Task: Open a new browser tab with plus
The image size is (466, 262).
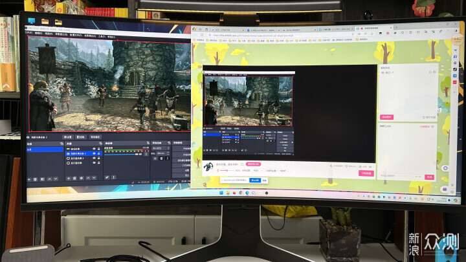Action: point(396,27)
